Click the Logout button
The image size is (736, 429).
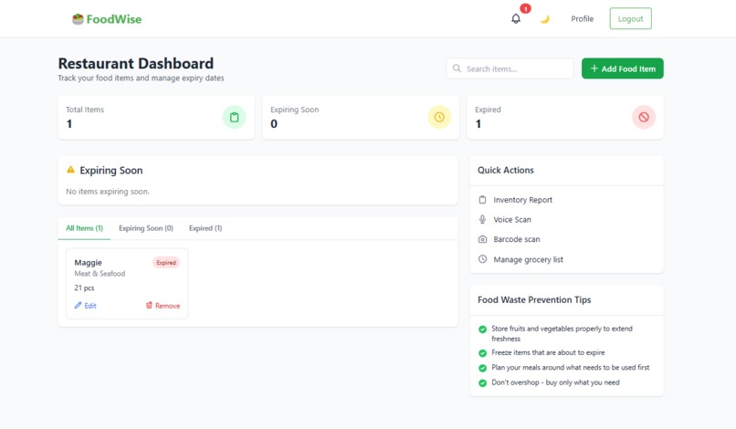[630, 19]
